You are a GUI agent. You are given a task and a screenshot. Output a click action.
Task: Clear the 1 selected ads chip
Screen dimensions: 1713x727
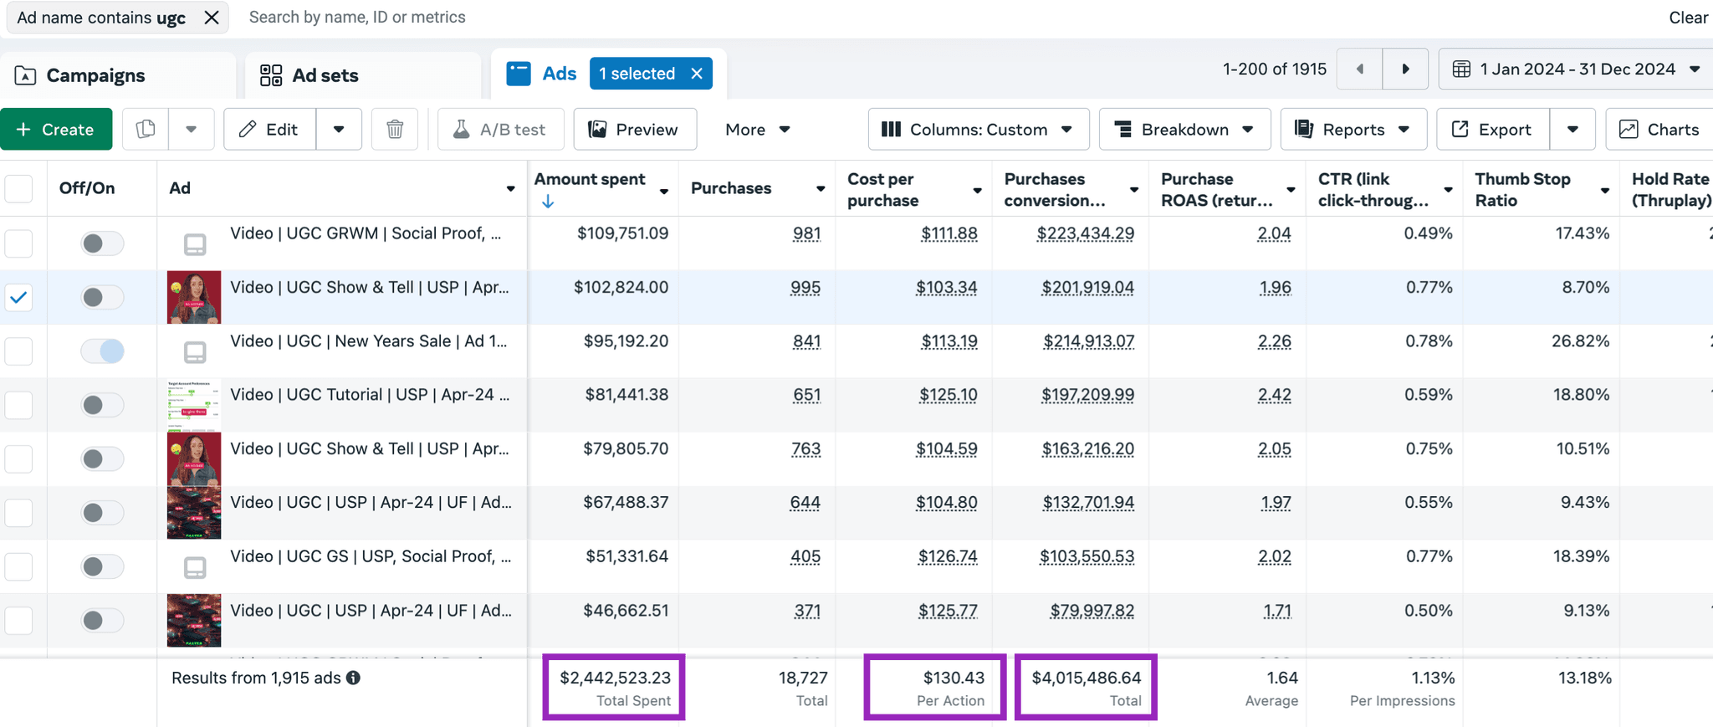coord(697,74)
